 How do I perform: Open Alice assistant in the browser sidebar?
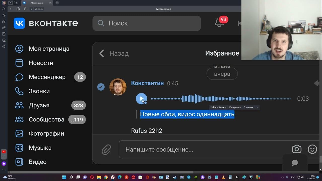coord(4,163)
